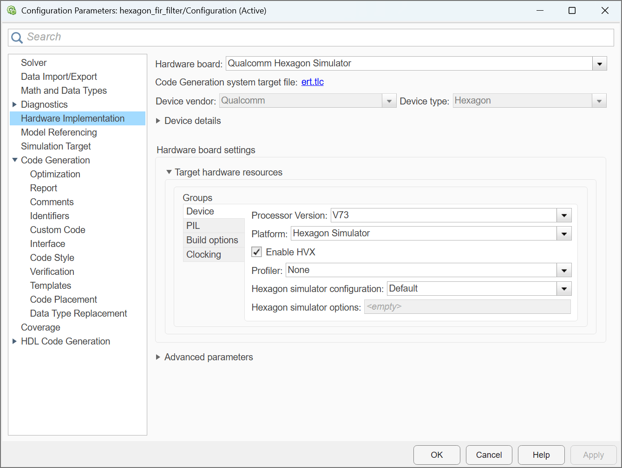This screenshot has height=468, width=622.
Task: Open the Platform dropdown
Action: [564, 234]
